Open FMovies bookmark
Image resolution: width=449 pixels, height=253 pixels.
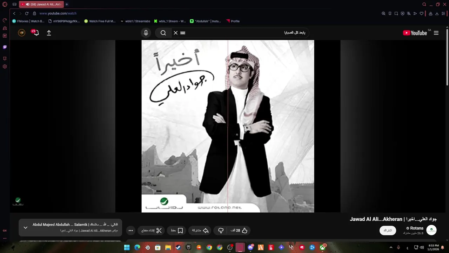(28, 21)
